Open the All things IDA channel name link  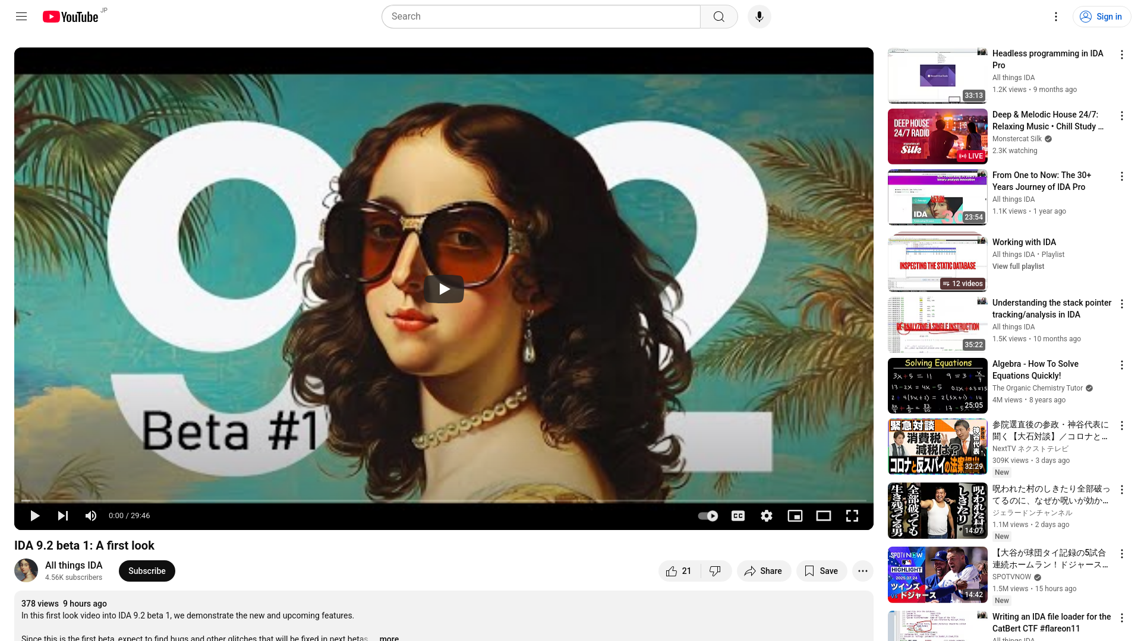74,565
